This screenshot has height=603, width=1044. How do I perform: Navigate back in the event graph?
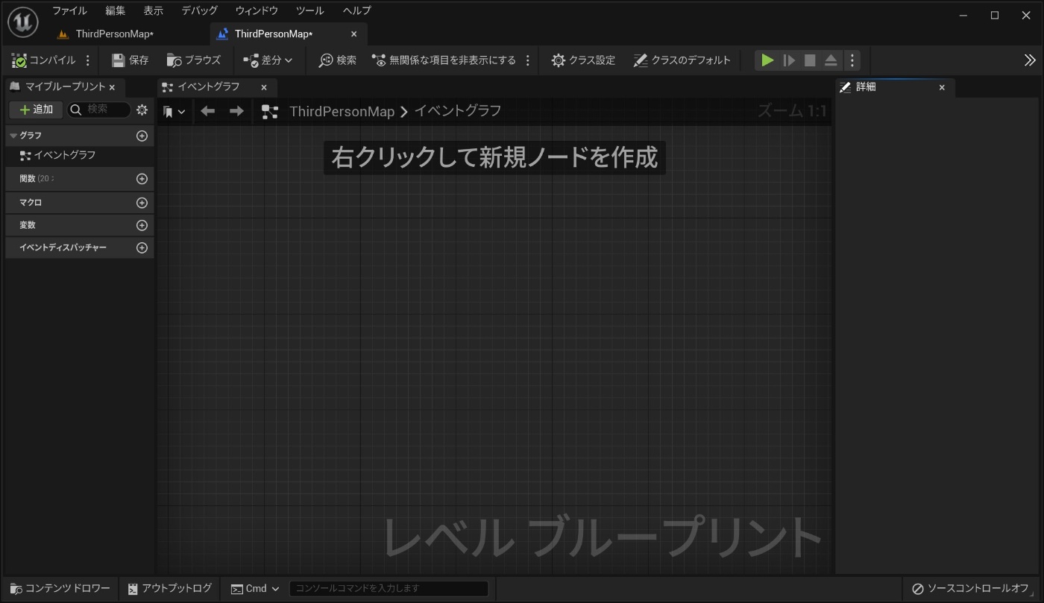point(207,110)
